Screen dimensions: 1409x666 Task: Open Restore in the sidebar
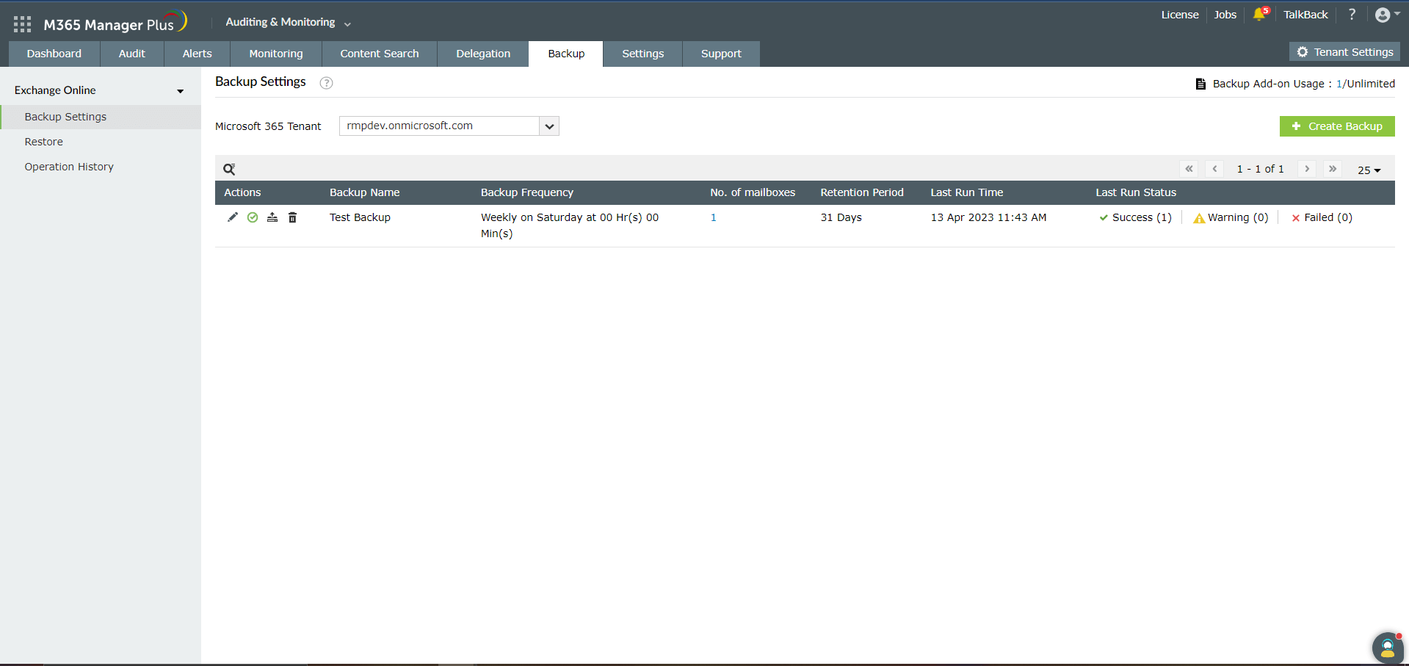point(44,142)
